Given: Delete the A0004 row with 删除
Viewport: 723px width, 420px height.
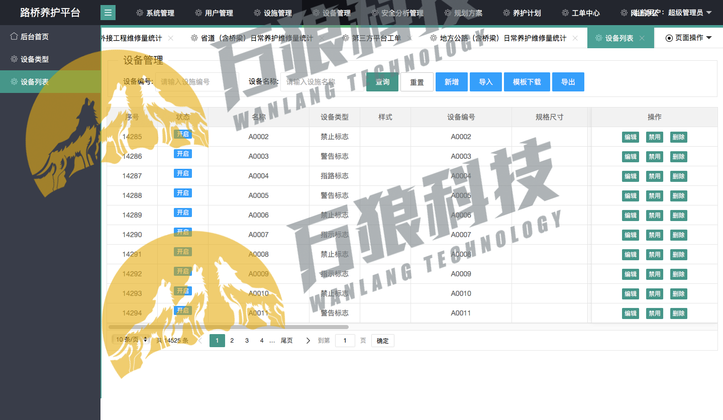Looking at the screenshot, I should pos(679,176).
